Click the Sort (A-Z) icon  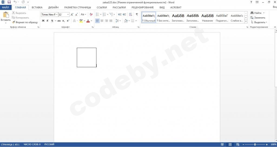[130, 15]
